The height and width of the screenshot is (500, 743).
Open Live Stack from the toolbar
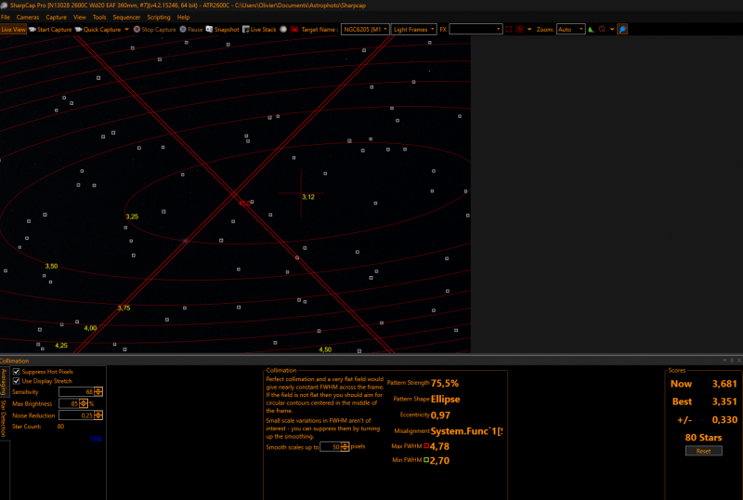(x=259, y=30)
